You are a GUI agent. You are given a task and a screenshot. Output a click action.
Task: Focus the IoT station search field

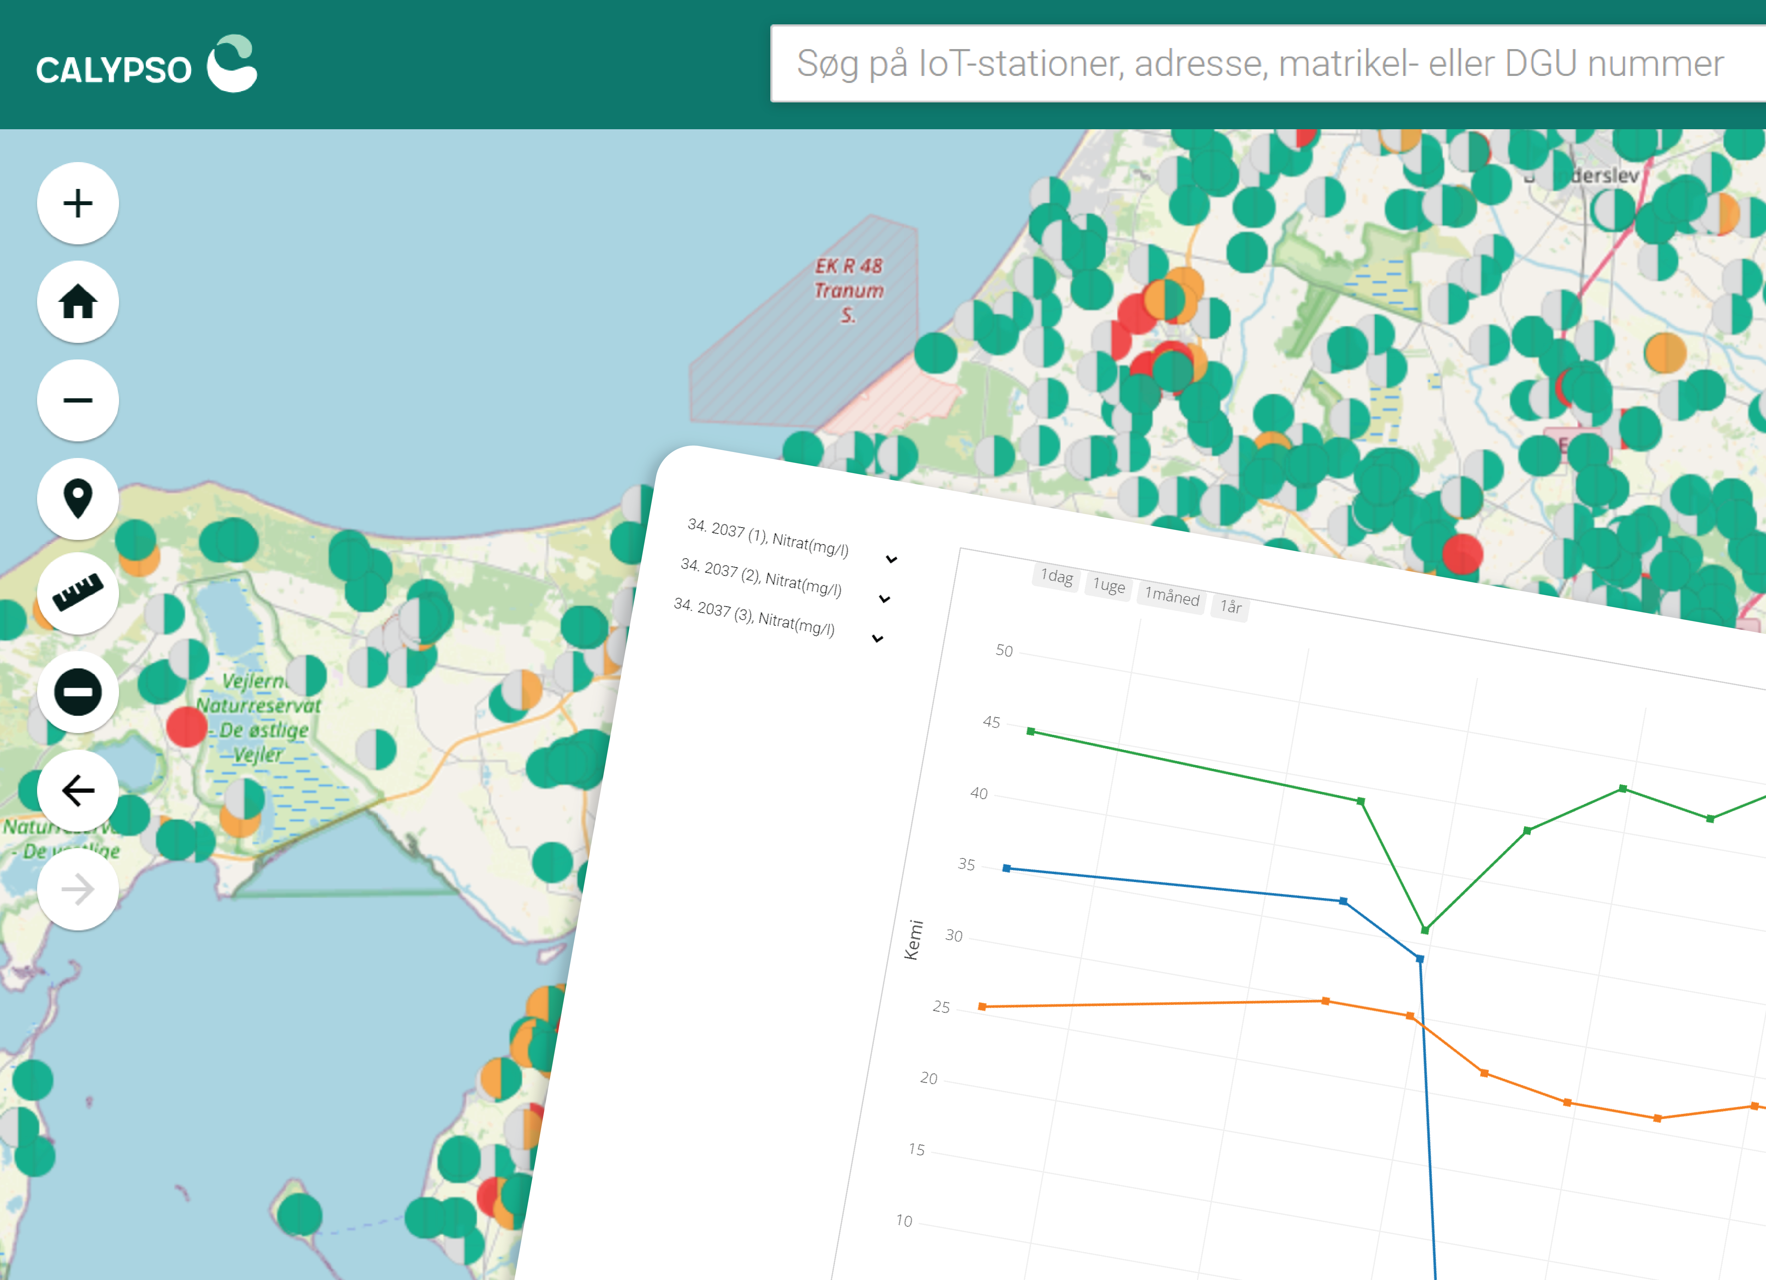click(1268, 64)
